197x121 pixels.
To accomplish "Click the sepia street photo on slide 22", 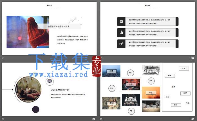I will pos(151,106).
